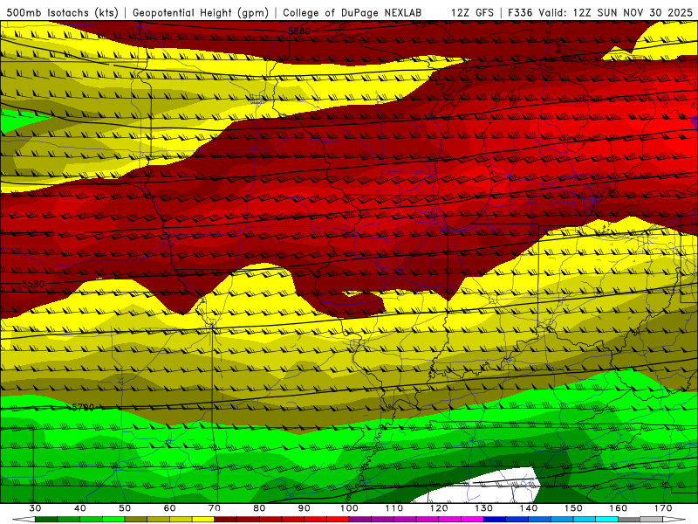
Task: Click the 5280 height contour label
Action: click(x=299, y=31)
